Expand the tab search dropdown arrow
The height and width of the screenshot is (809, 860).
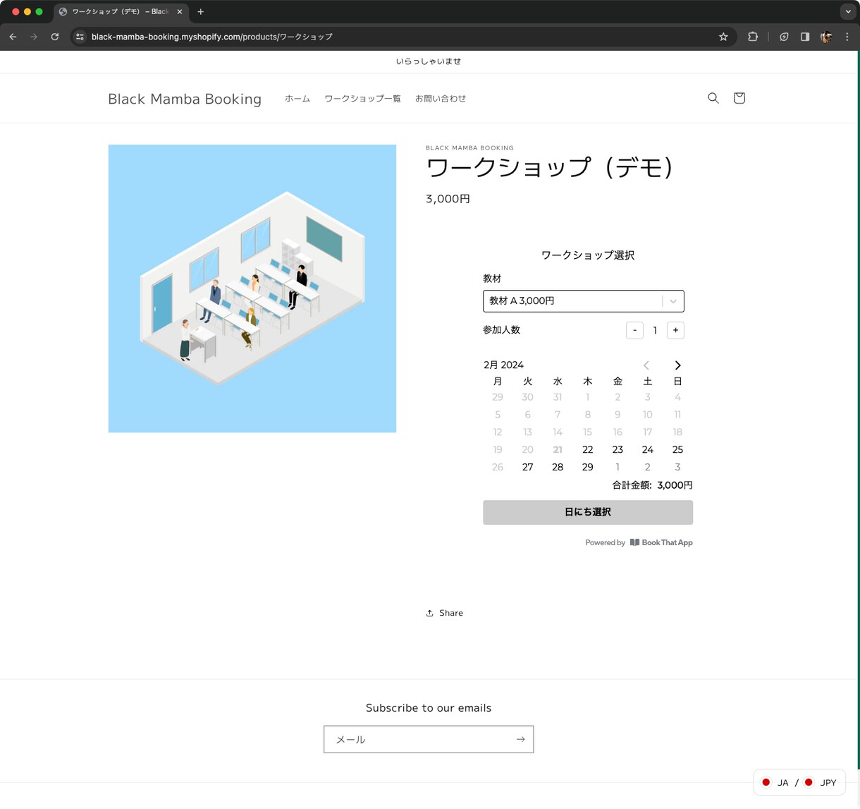[848, 11]
